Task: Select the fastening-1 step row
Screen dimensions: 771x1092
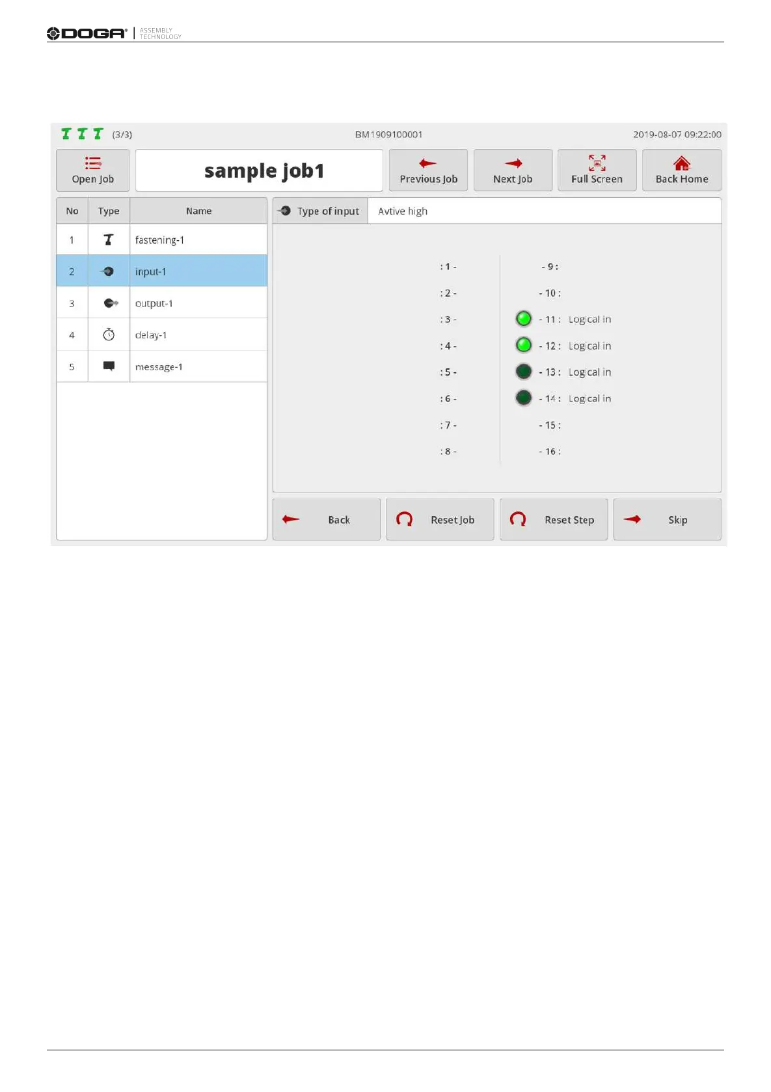Action: [161, 240]
